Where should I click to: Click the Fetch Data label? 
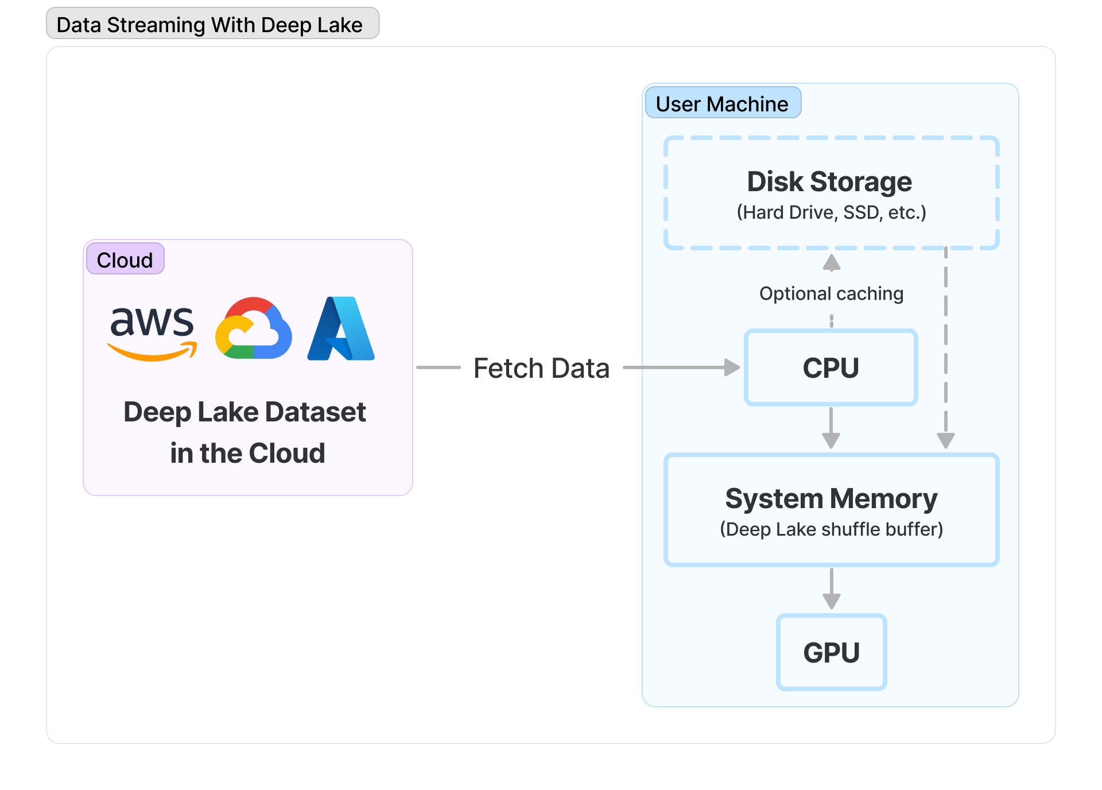[x=541, y=368]
